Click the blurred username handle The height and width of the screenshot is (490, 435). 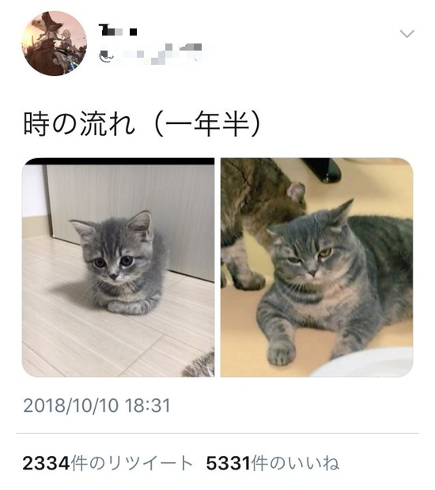click(155, 54)
